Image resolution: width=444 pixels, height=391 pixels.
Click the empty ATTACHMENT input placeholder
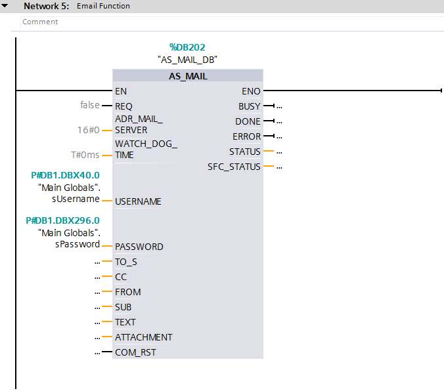[x=97, y=337]
